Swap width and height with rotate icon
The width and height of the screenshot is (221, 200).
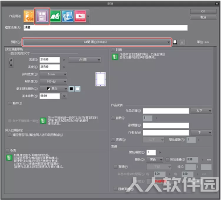pyautogui.click(x=11, y=63)
